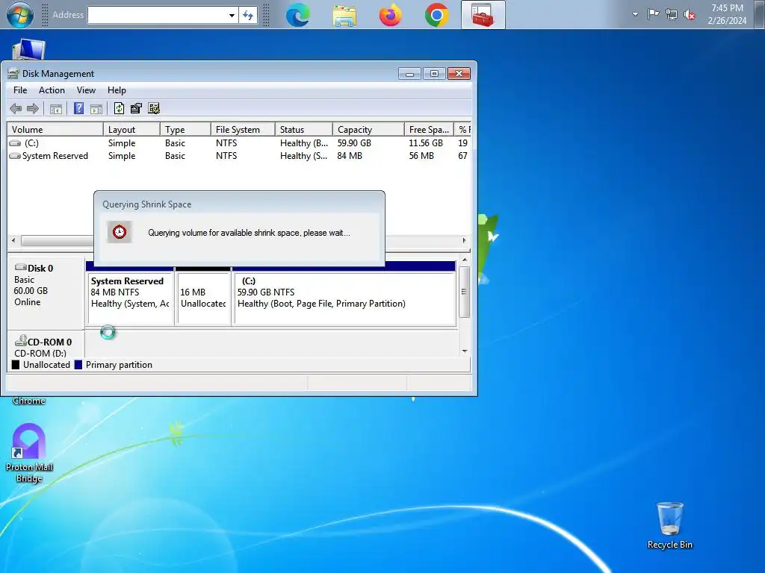Click down arrow of disk pane vertical scrollbar
The image size is (765, 573).
(x=465, y=351)
